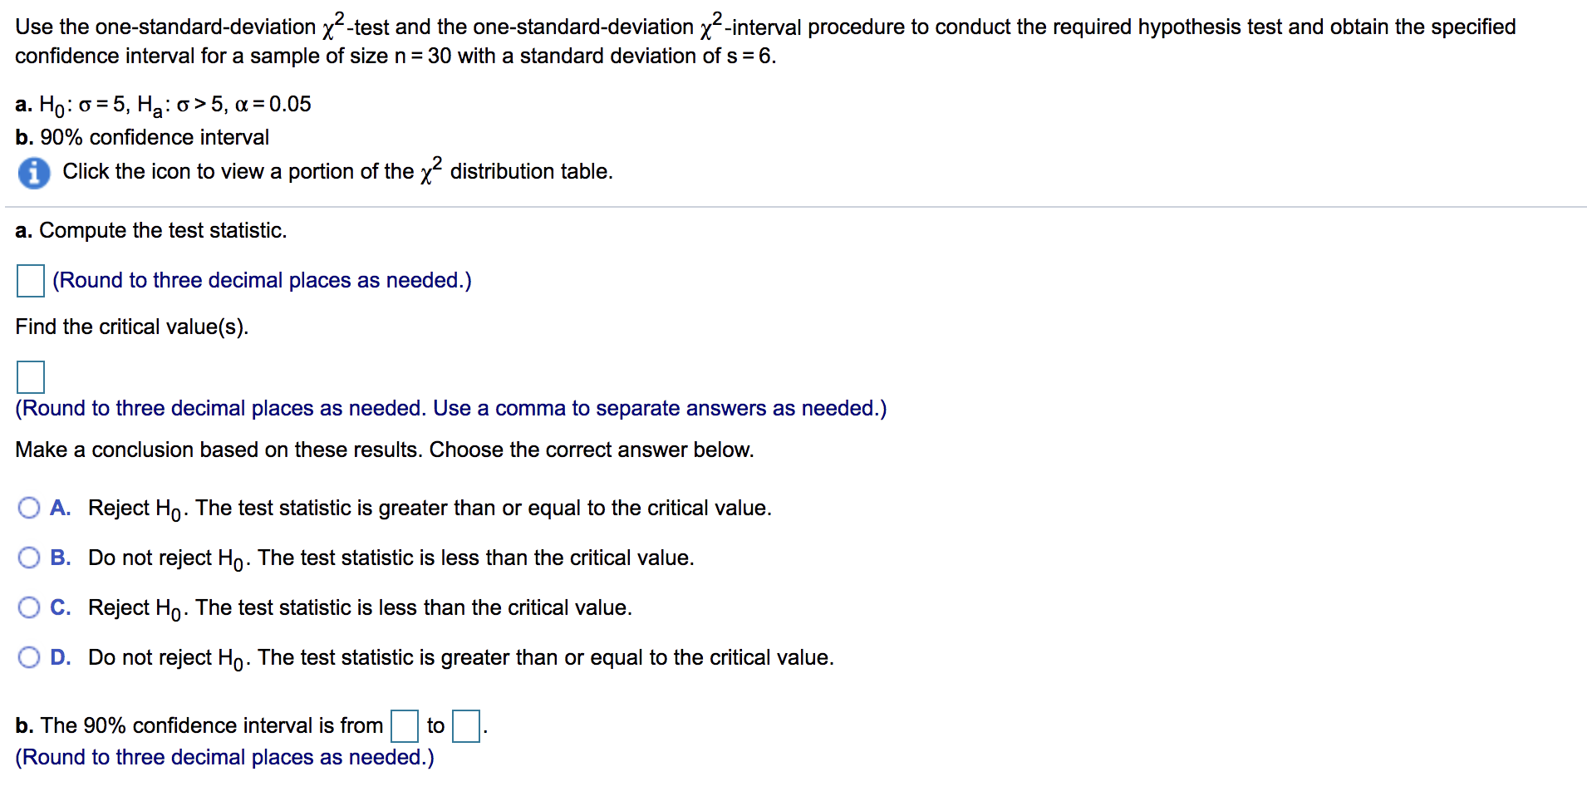Image resolution: width=1587 pixels, height=806 pixels.
Task: Click the confidence interval 'to' box
Action: click(x=466, y=725)
